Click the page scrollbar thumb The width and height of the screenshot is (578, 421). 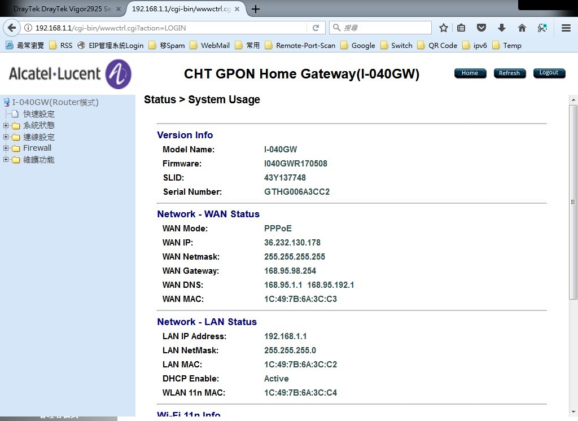point(573,202)
